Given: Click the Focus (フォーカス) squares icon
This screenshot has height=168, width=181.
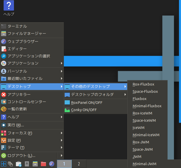Looking at the screenshot, I should (x=4, y=133).
